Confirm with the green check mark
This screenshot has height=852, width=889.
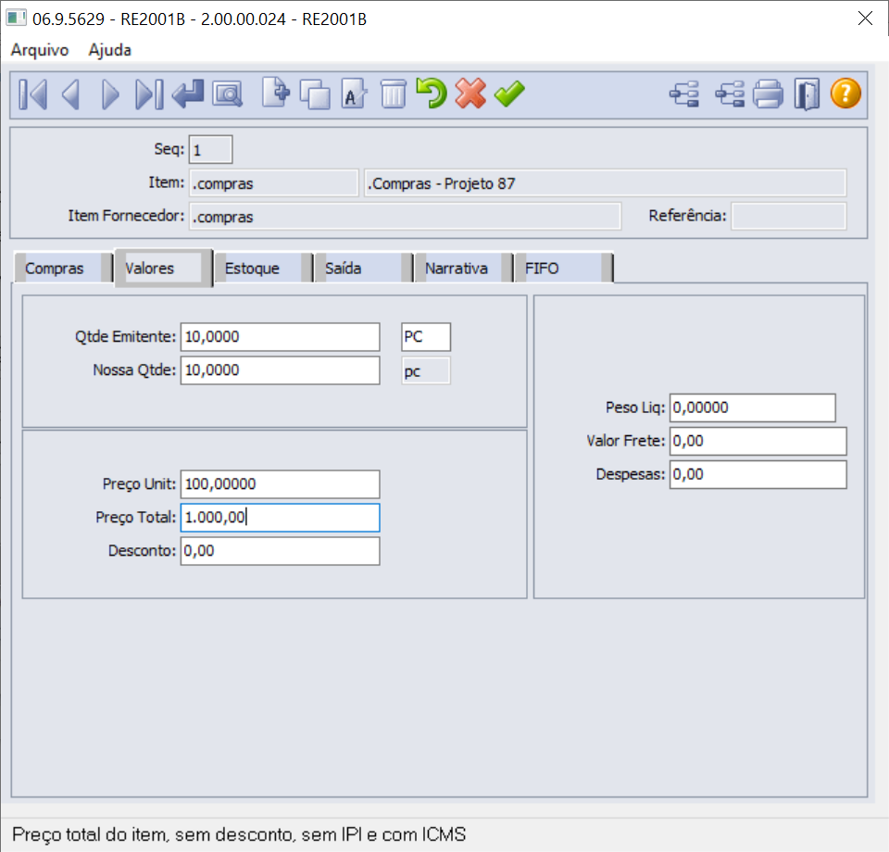point(509,94)
